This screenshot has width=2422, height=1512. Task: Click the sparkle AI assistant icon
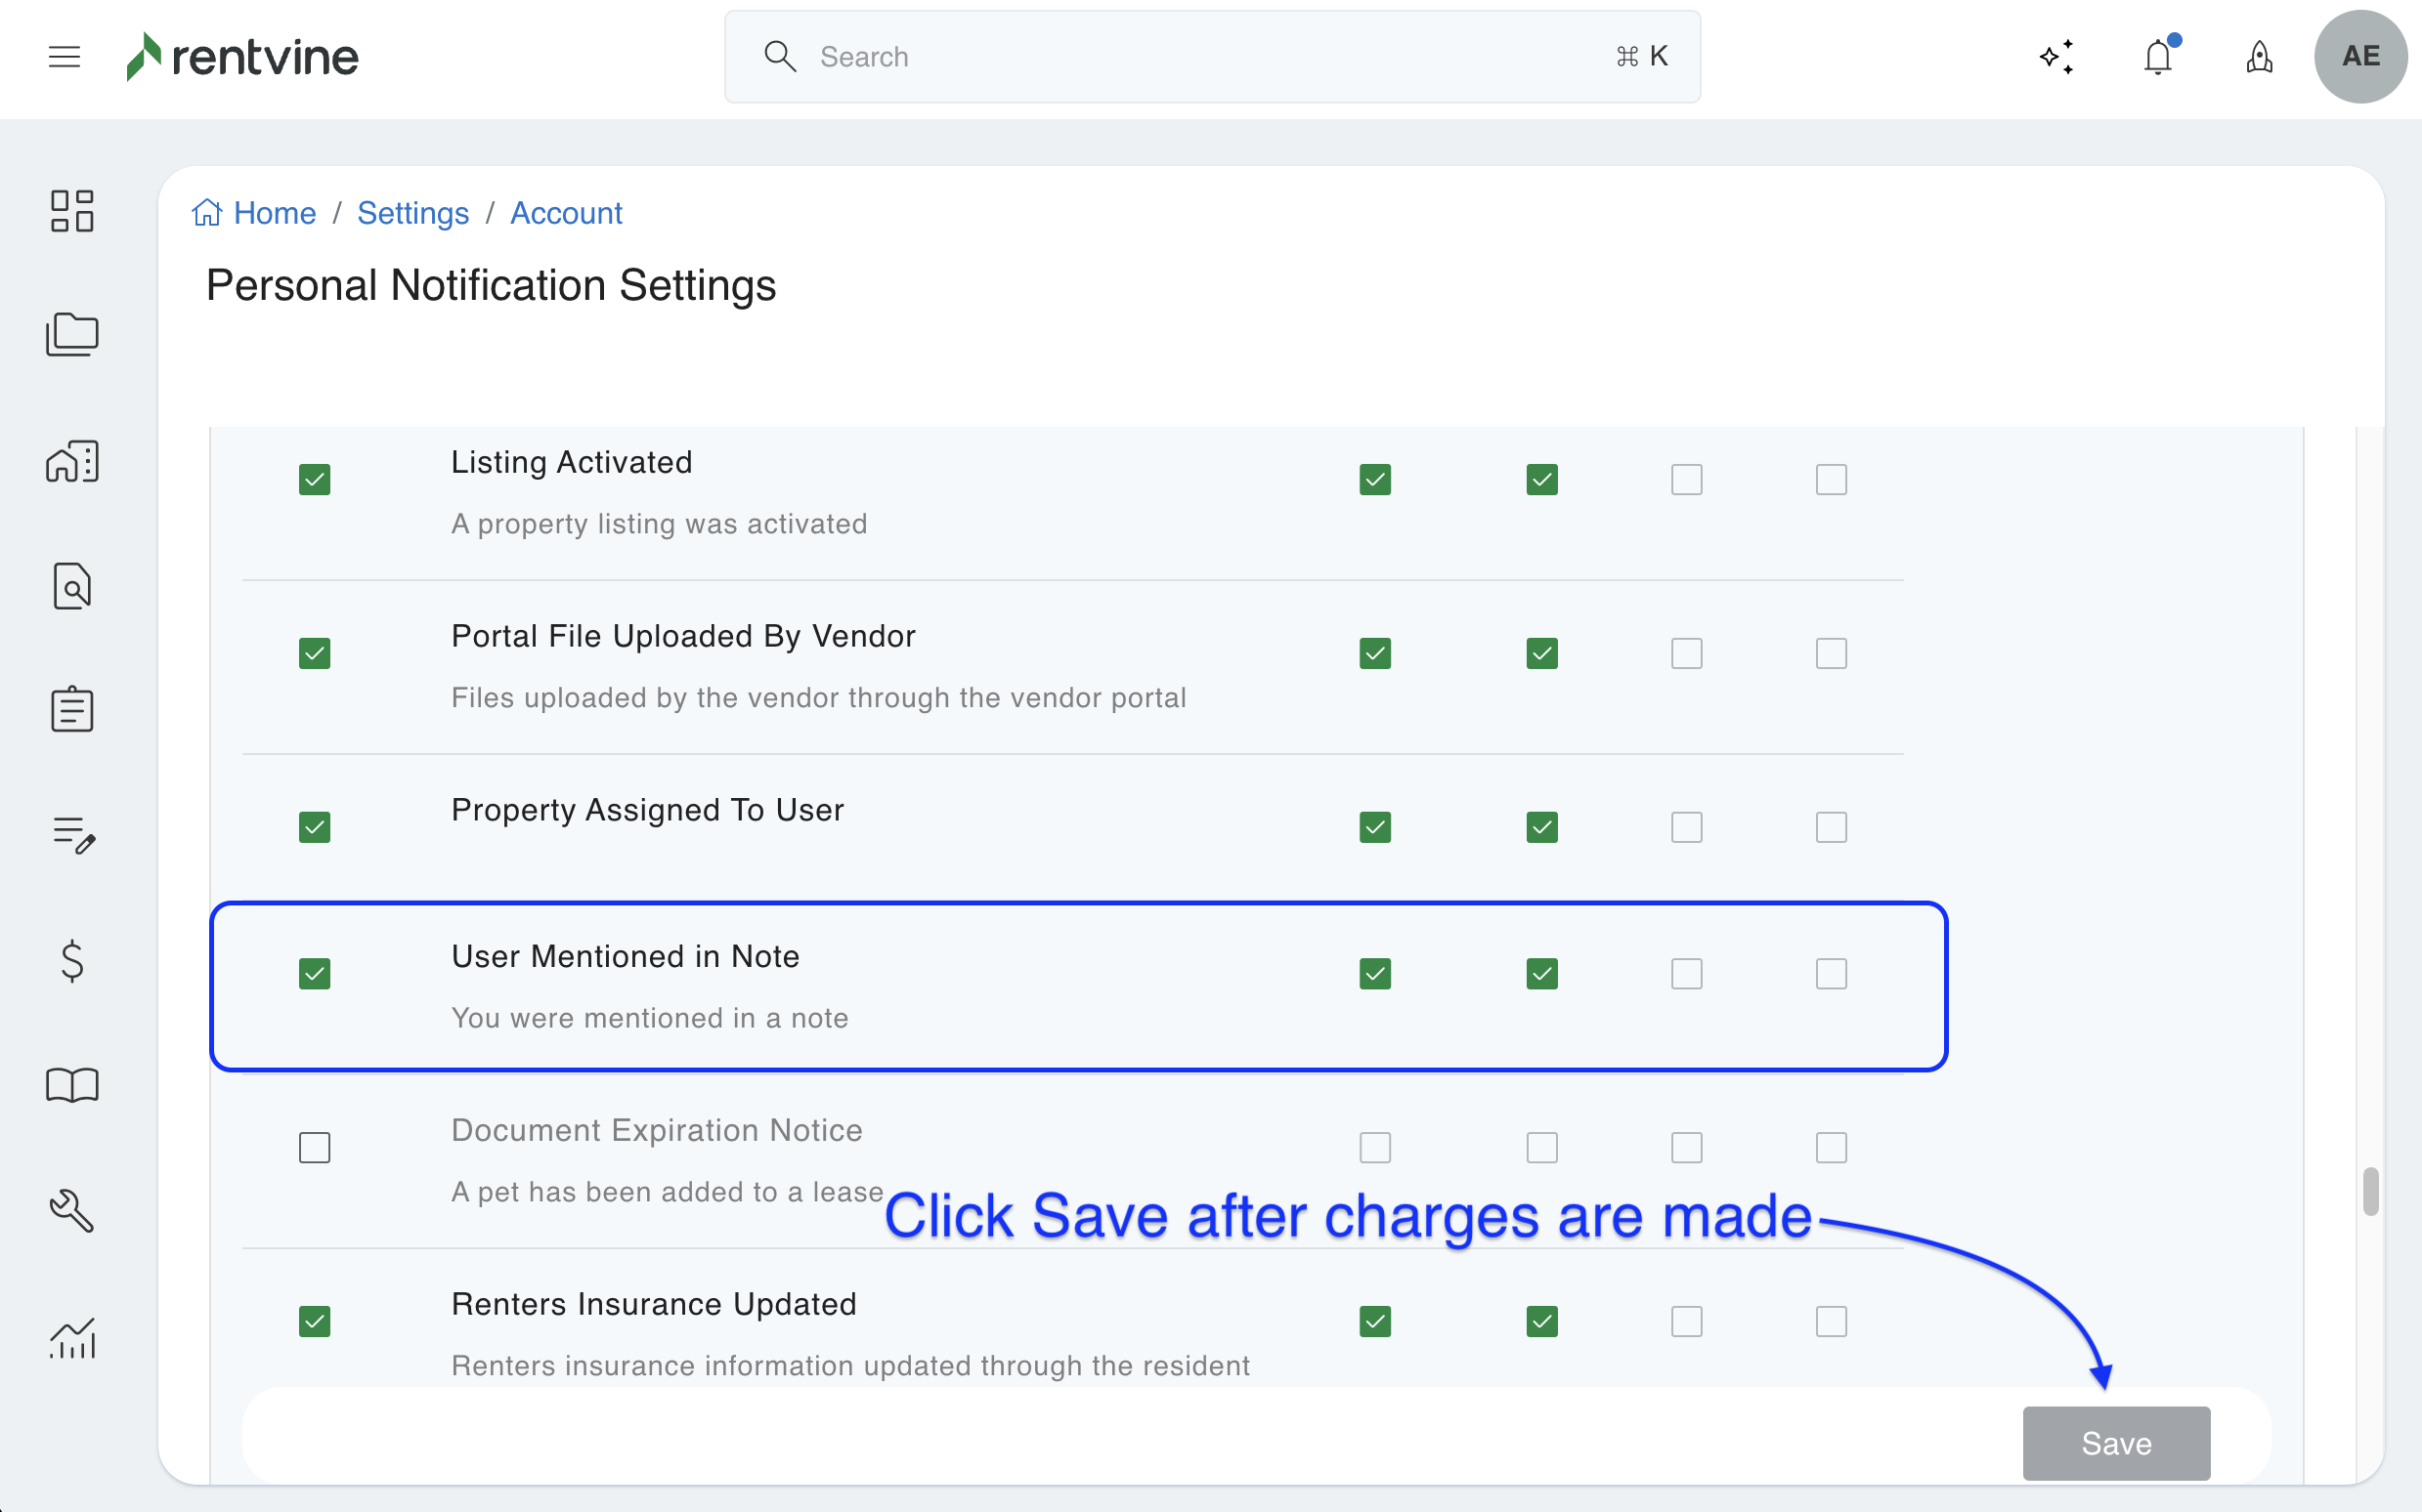(2055, 57)
